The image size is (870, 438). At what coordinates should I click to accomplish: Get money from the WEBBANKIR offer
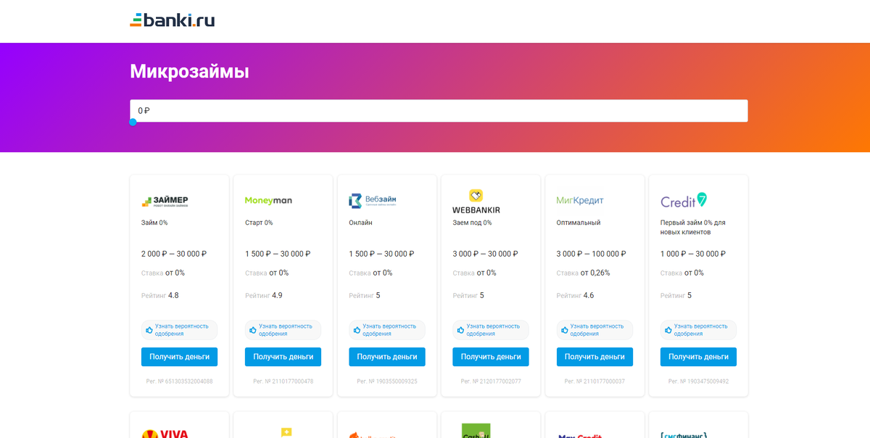point(491,357)
